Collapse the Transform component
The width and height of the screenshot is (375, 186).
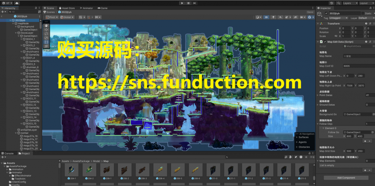318,23
